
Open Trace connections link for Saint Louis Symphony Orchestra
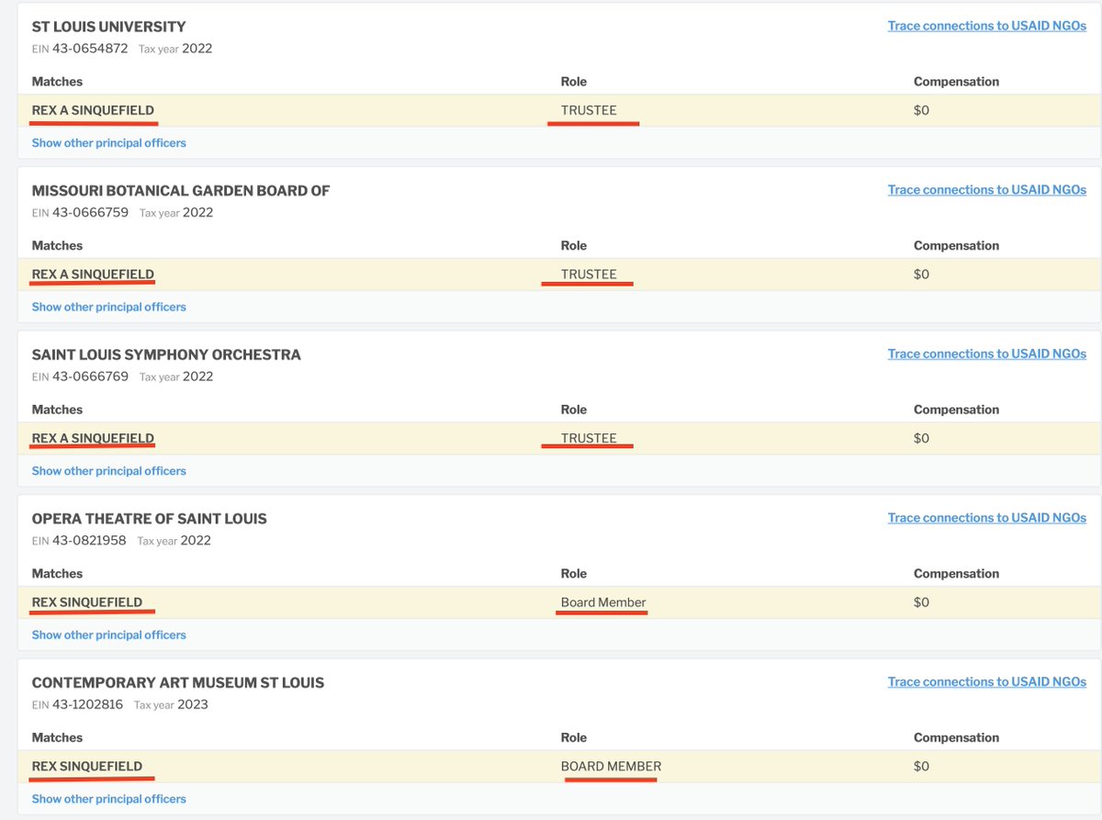(x=986, y=354)
